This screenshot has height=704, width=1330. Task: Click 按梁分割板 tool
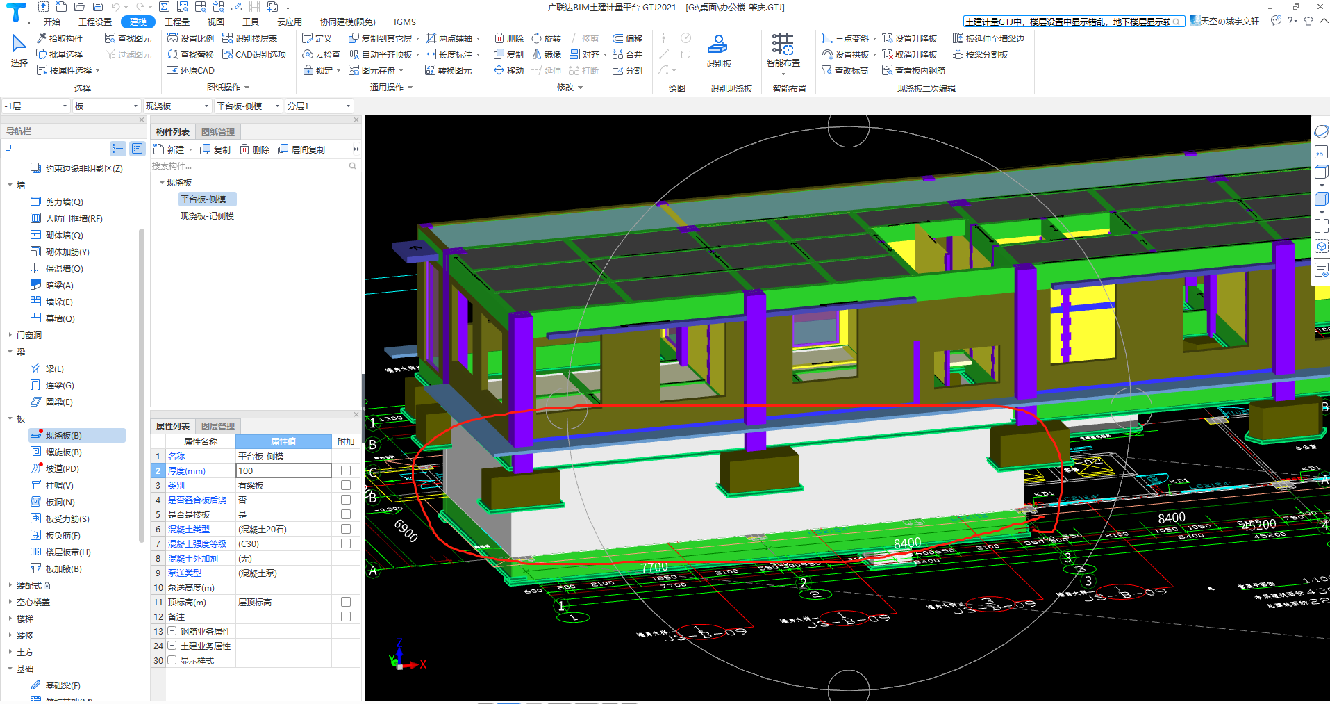click(x=980, y=54)
